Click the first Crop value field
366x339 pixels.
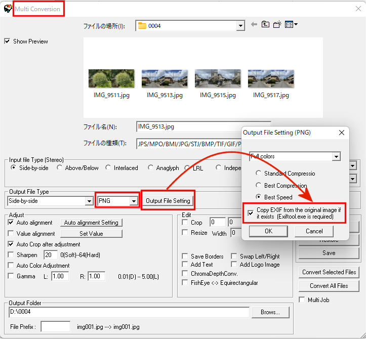click(218, 222)
